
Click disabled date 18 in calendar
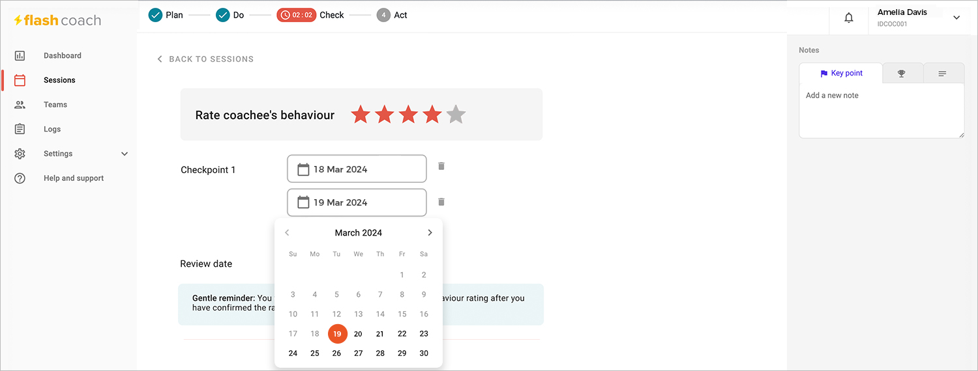click(x=315, y=334)
